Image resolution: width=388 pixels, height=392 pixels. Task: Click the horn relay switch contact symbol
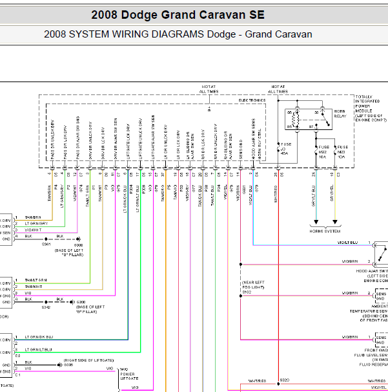click(325, 119)
